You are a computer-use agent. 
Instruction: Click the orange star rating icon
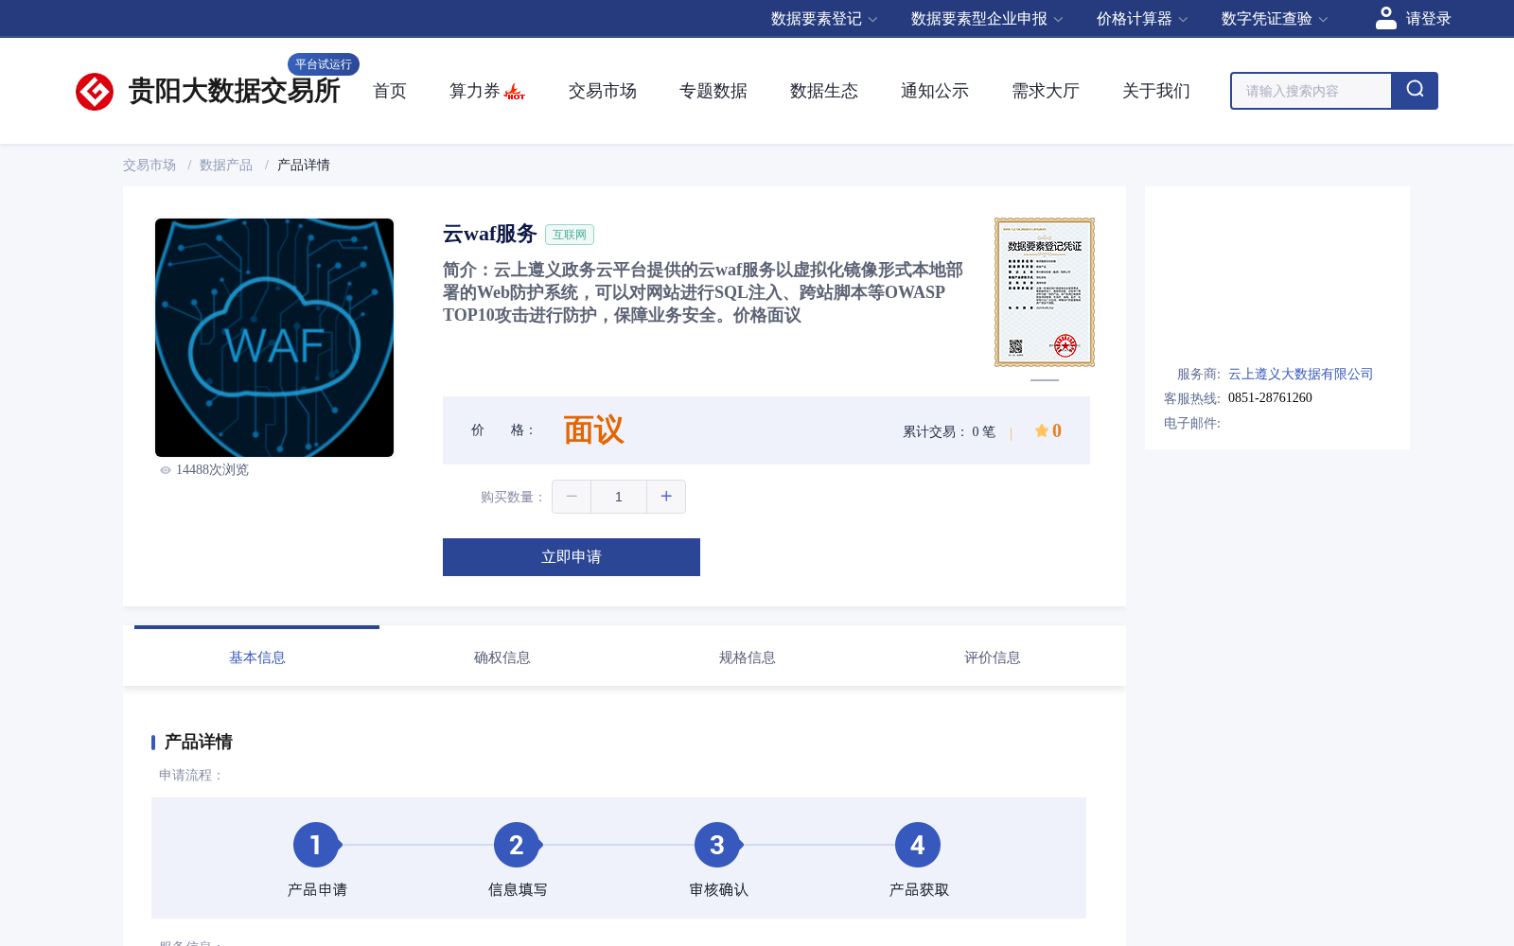pyautogui.click(x=1041, y=430)
